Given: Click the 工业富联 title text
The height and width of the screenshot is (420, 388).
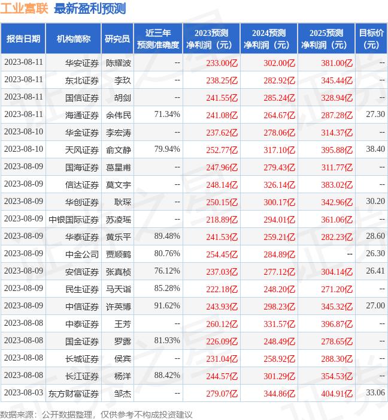Looking at the screenshot, I should coord(24,8).
